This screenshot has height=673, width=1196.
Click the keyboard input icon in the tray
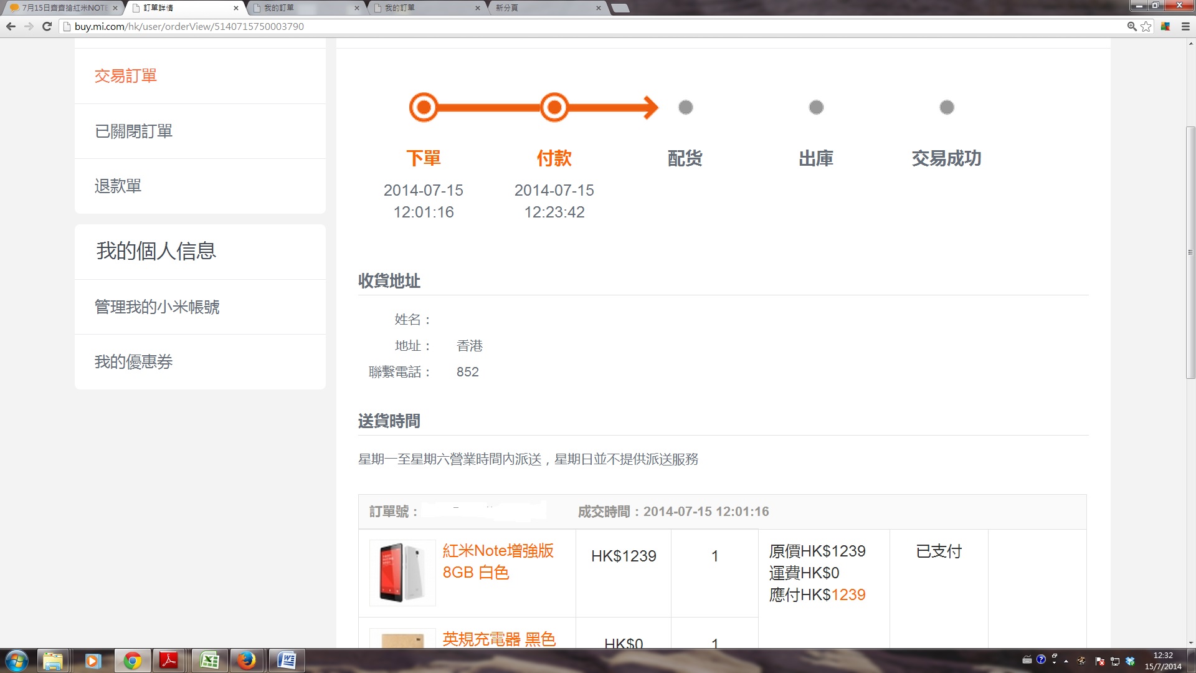click(1027, 659)
